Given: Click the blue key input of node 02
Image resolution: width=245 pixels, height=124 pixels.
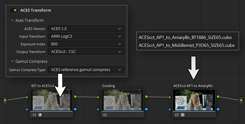Looking at the screenshot, I should coord(98,109).
